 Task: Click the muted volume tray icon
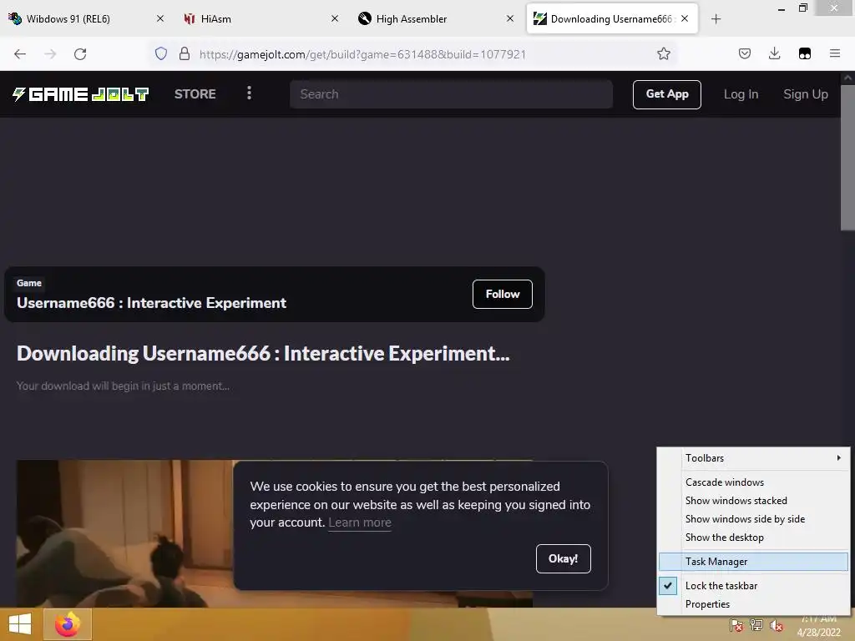(776, 625)
